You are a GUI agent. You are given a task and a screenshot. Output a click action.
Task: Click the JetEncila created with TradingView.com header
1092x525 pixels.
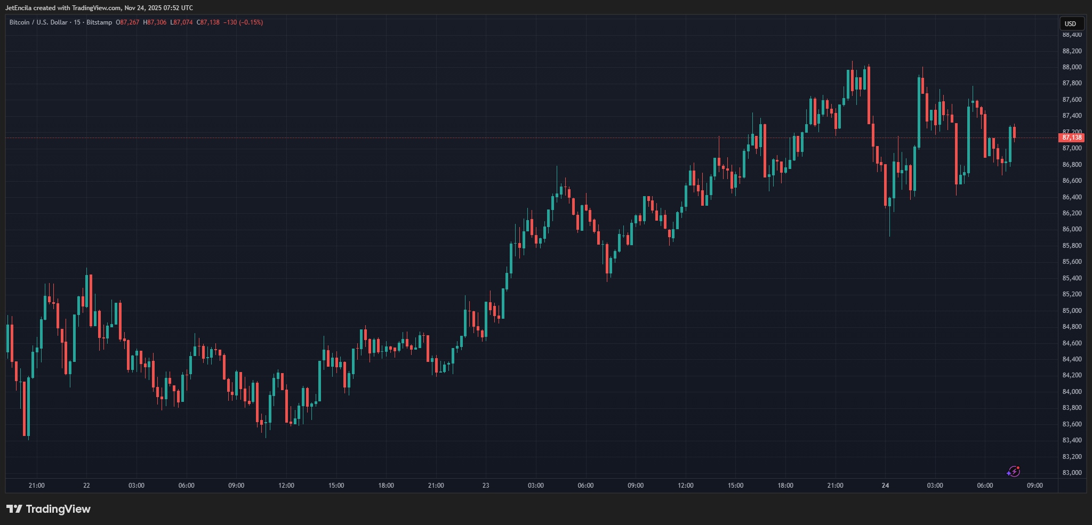click(99, 8)
